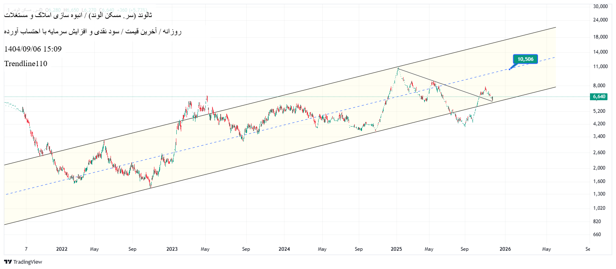Select the green 6,640 price label
This screenshot has height=269, width=616.
[599, 97]
